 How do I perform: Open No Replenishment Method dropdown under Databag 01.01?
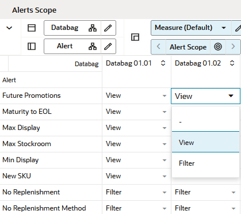[165, 209]
